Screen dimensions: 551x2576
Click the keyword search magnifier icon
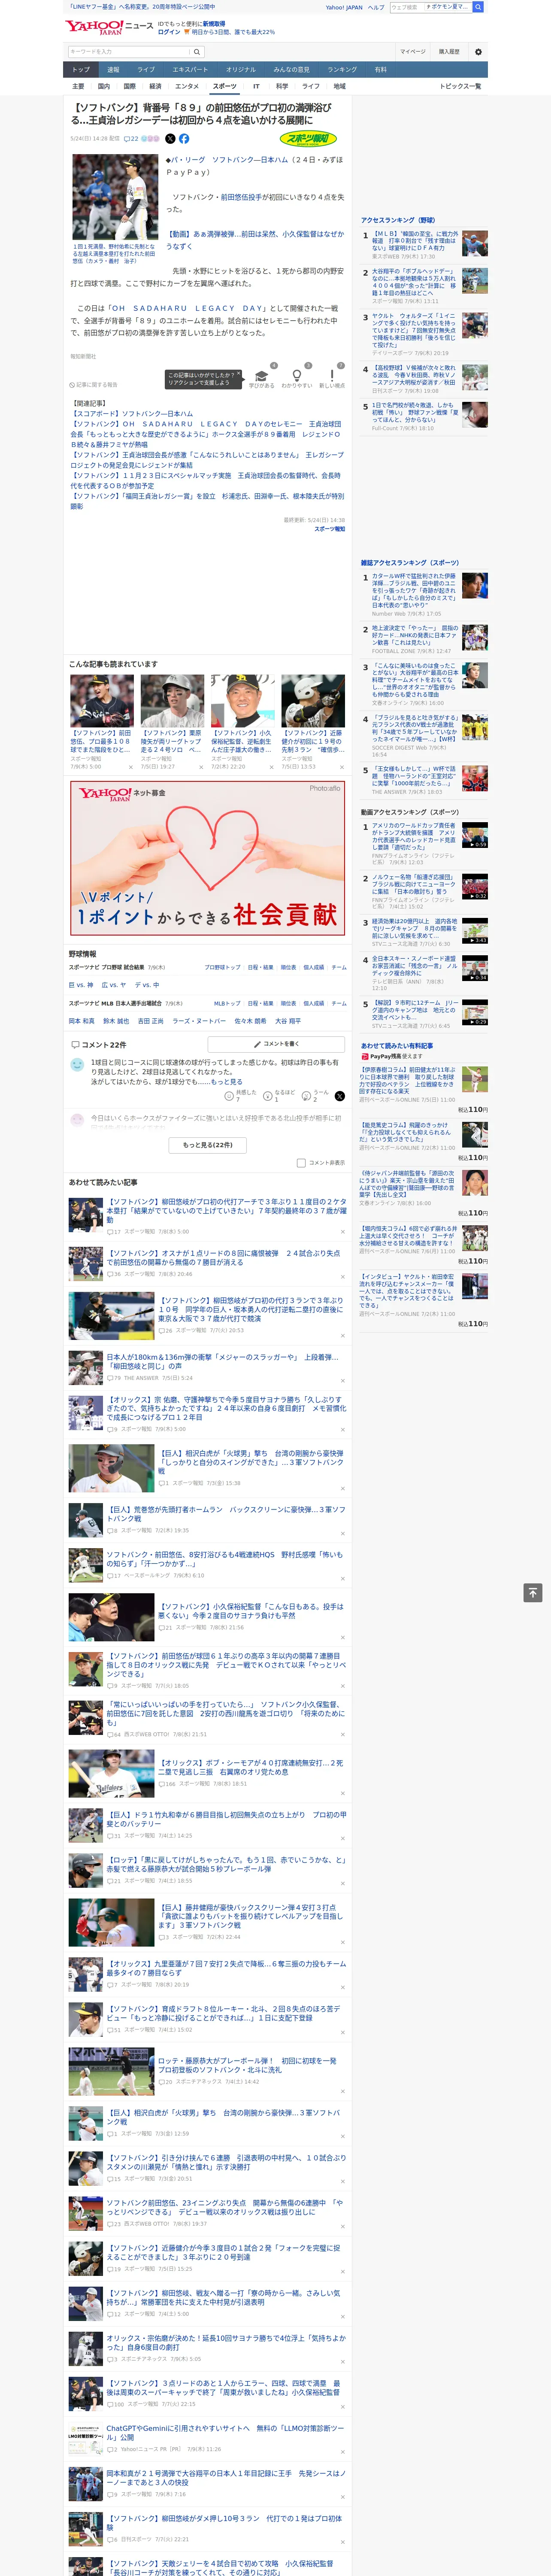197,52
